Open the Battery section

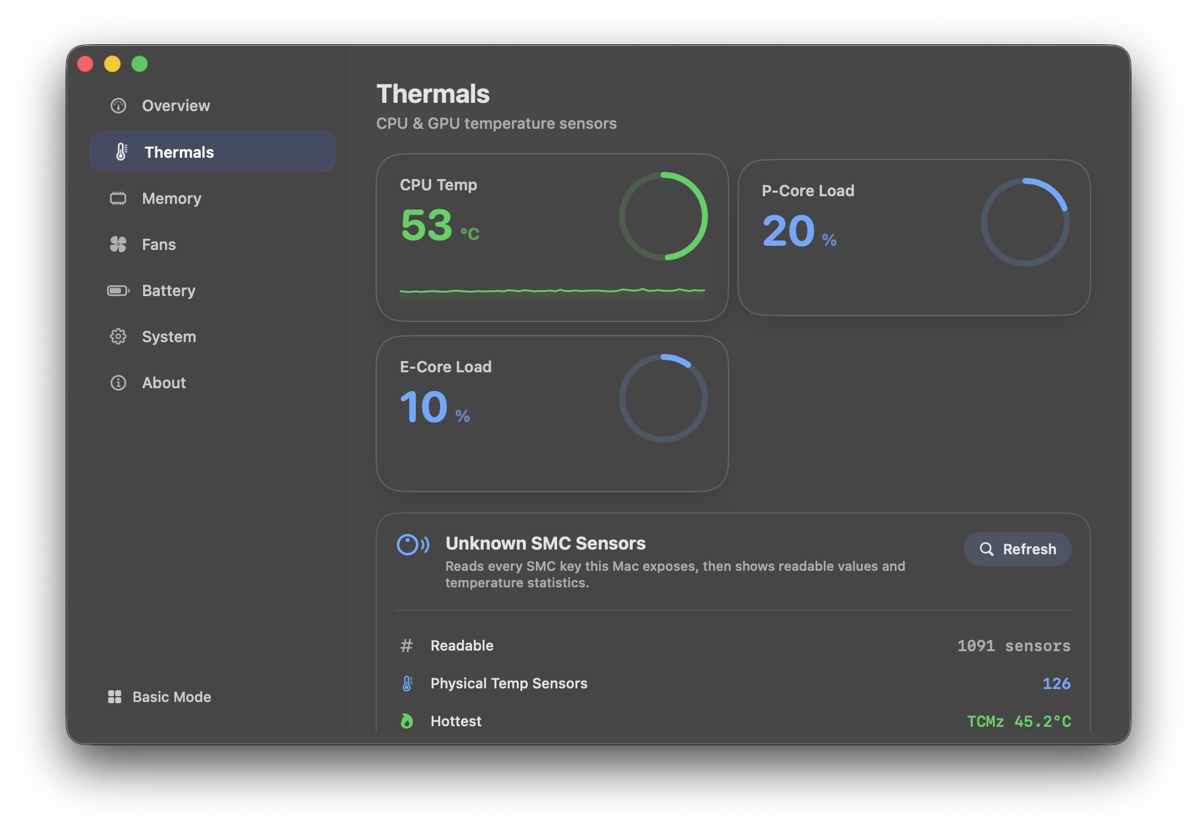(168, 290)
